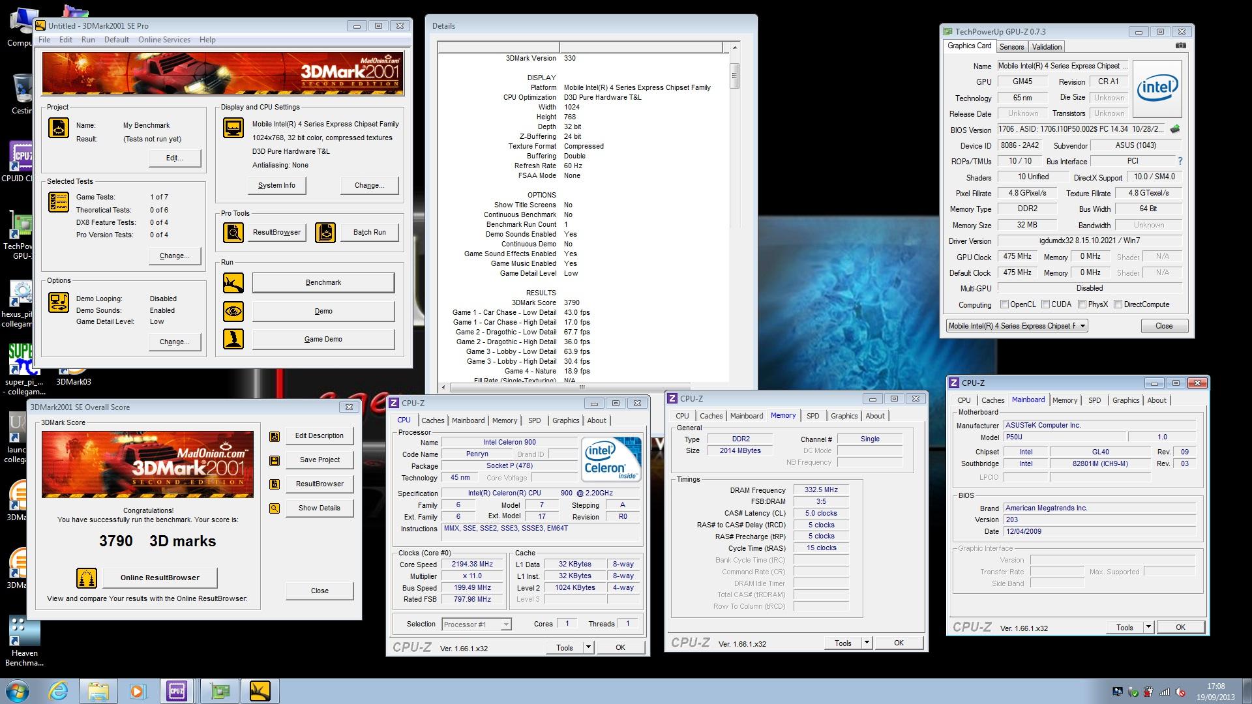Click the ResultBrowser icon in Overall Score window
Image resolution: width=1252 pixels, height=704 pixels.
coord(275,484)
